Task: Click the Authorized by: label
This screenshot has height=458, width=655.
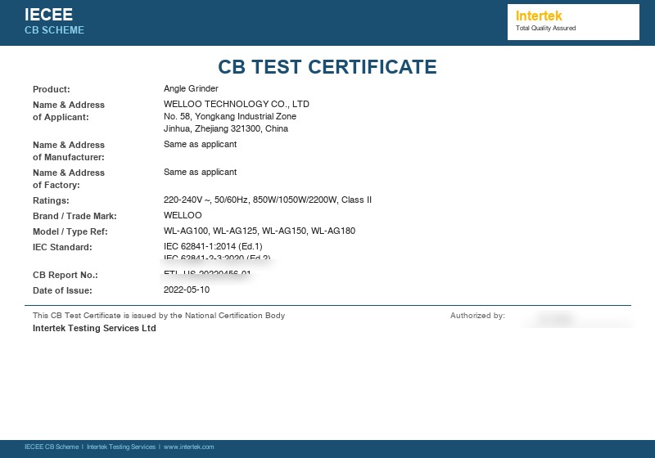Action: (477, 316)
